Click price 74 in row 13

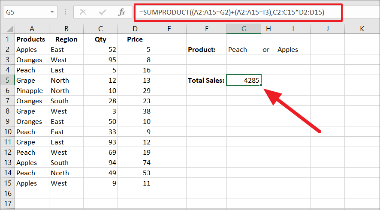135,162
